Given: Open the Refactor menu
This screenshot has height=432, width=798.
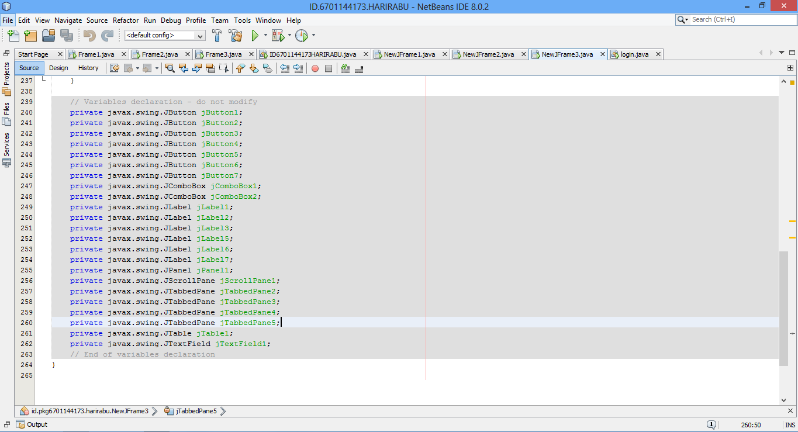Looking at the screenshot, I should (x=126, y=20).
